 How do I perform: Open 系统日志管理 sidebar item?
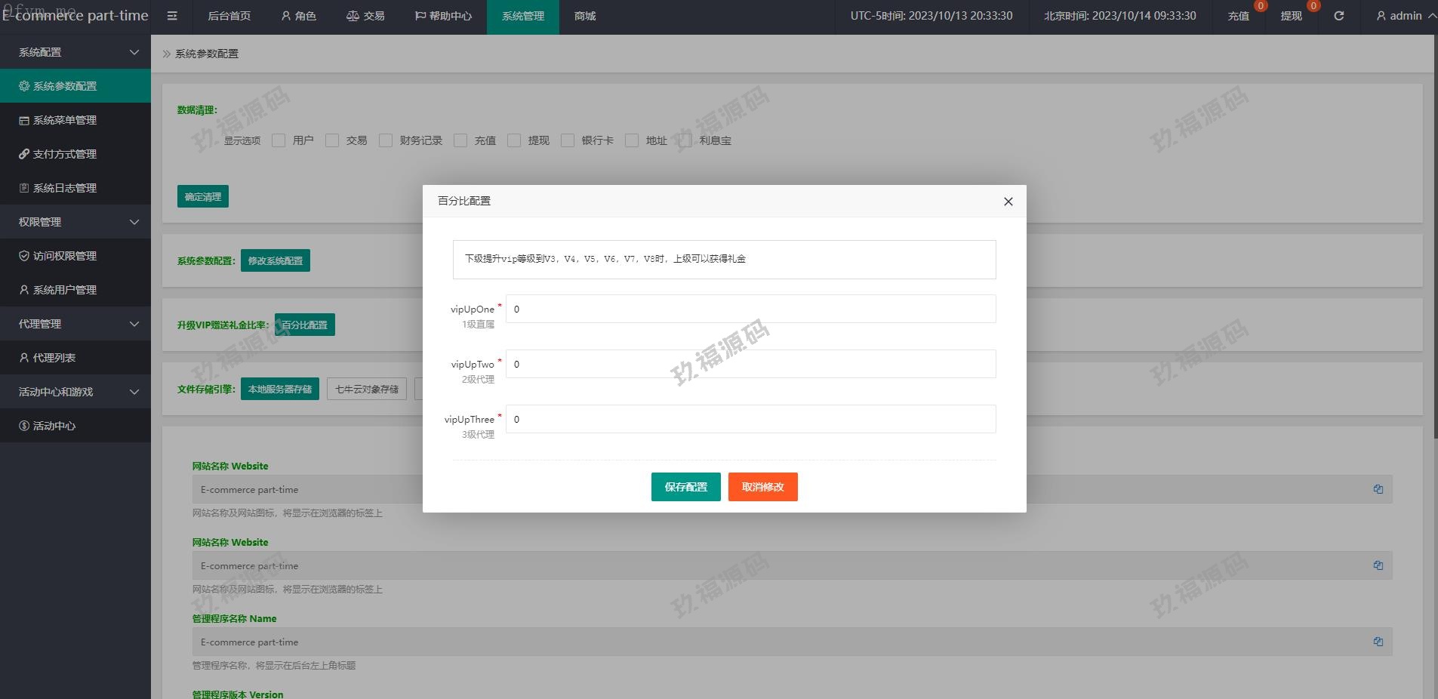point(65,188)
